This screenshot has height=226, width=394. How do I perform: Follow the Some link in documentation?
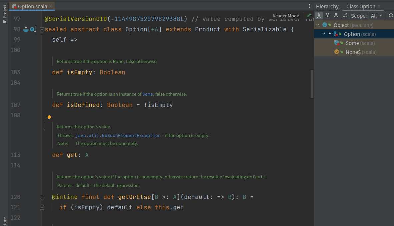(x=147, y=94)
